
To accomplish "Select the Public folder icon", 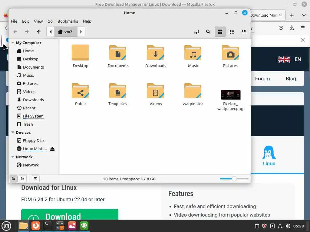I will point(80,91).
